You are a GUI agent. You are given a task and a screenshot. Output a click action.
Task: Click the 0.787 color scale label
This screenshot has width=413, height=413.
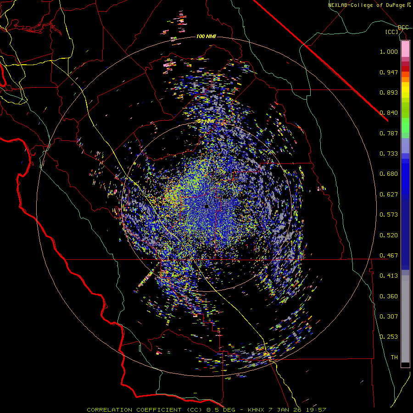point(389,133)
